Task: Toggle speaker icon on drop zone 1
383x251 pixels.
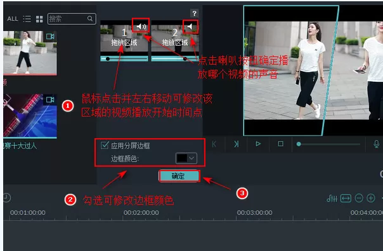Action: point(141,26)
